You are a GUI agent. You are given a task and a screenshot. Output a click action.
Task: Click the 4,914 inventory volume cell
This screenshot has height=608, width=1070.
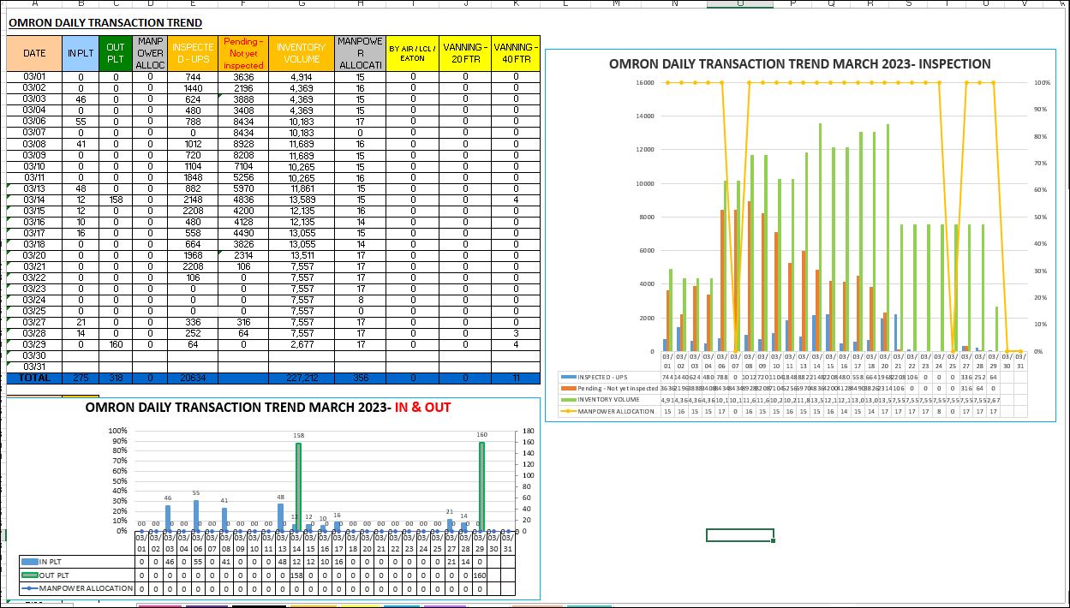301,76
